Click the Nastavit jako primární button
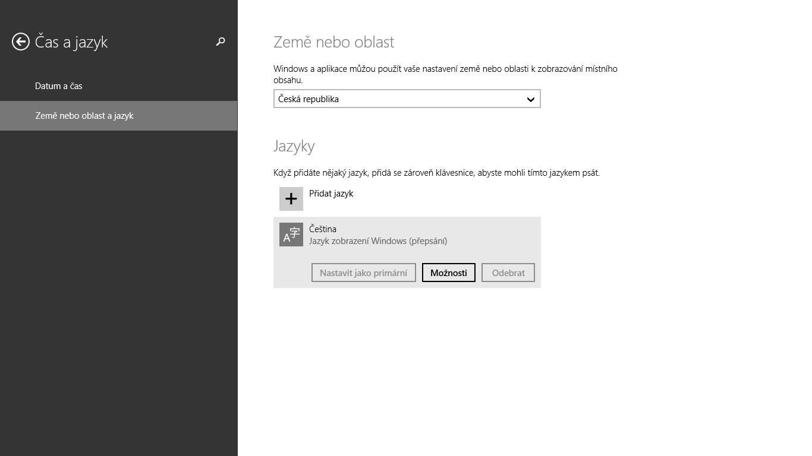Screen dimensions: 812x456 pyautogui.click(x=364, y=273)
